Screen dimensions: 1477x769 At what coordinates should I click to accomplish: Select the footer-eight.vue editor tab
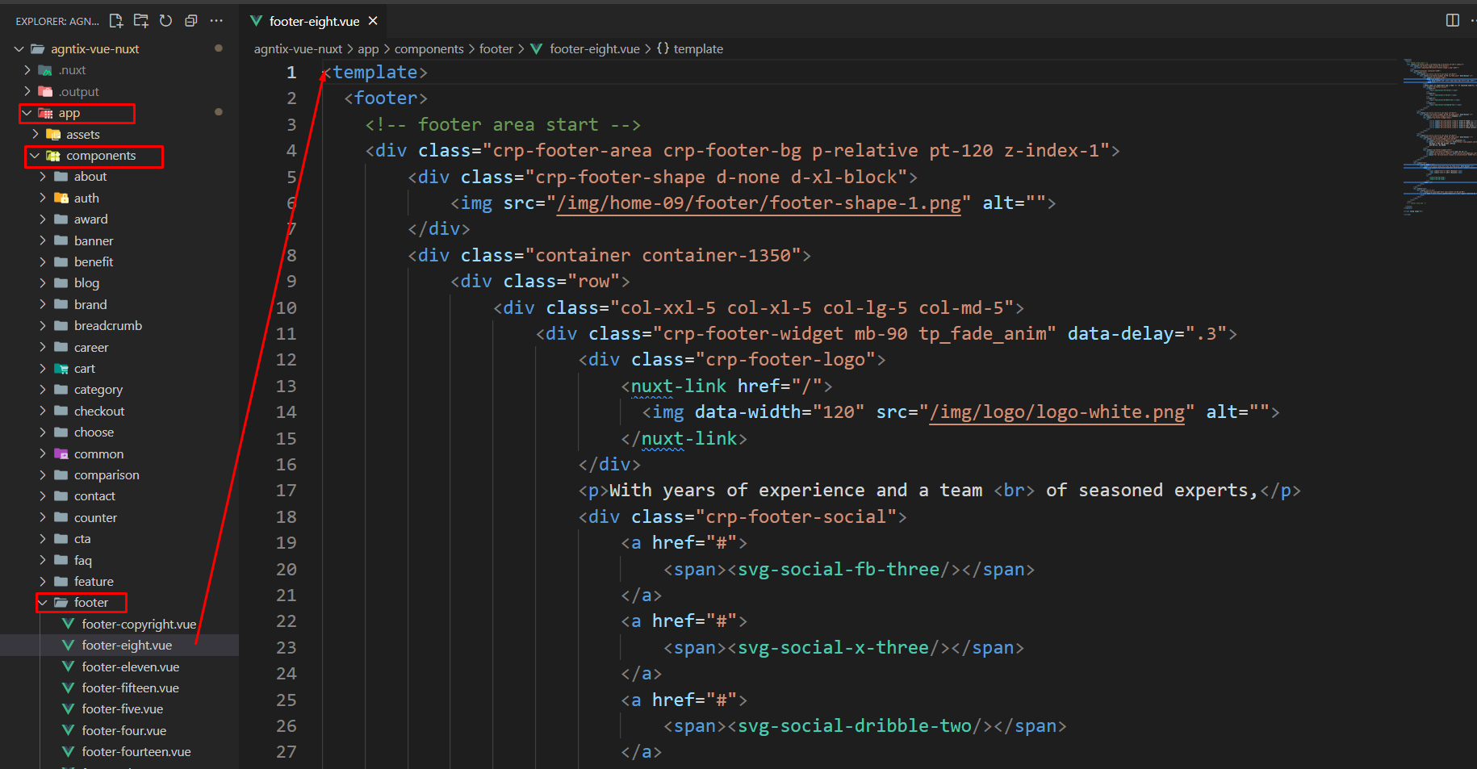tap(313, 21)
